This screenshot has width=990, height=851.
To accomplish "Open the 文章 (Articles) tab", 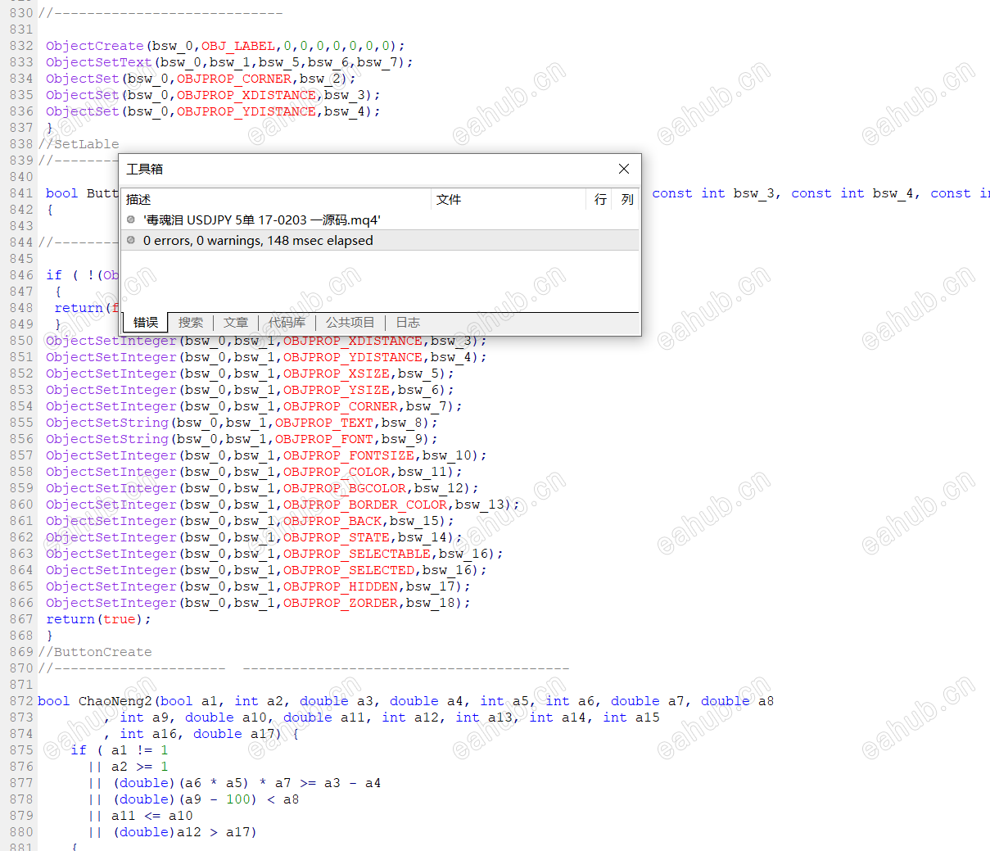I will click(x=236, y=323).
